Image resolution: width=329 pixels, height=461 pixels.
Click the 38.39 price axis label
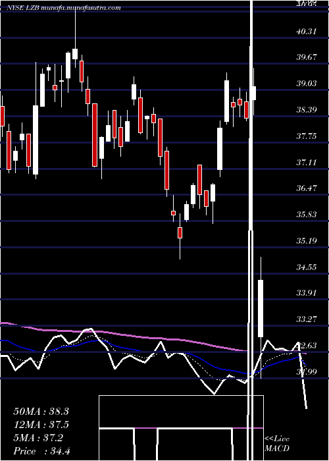tap(307, 110)
